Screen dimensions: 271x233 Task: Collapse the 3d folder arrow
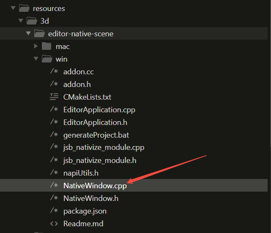coord(20,21)
